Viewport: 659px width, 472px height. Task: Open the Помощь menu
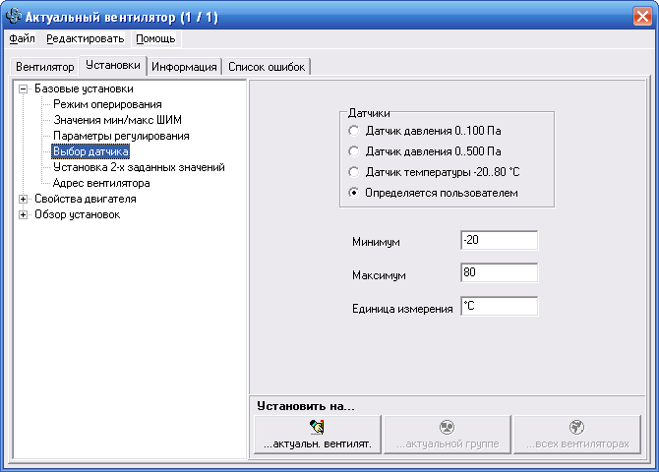click(155, 38)
